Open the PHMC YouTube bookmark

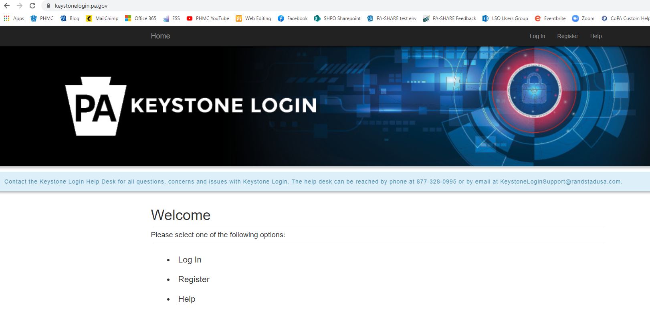click(208, 18)
